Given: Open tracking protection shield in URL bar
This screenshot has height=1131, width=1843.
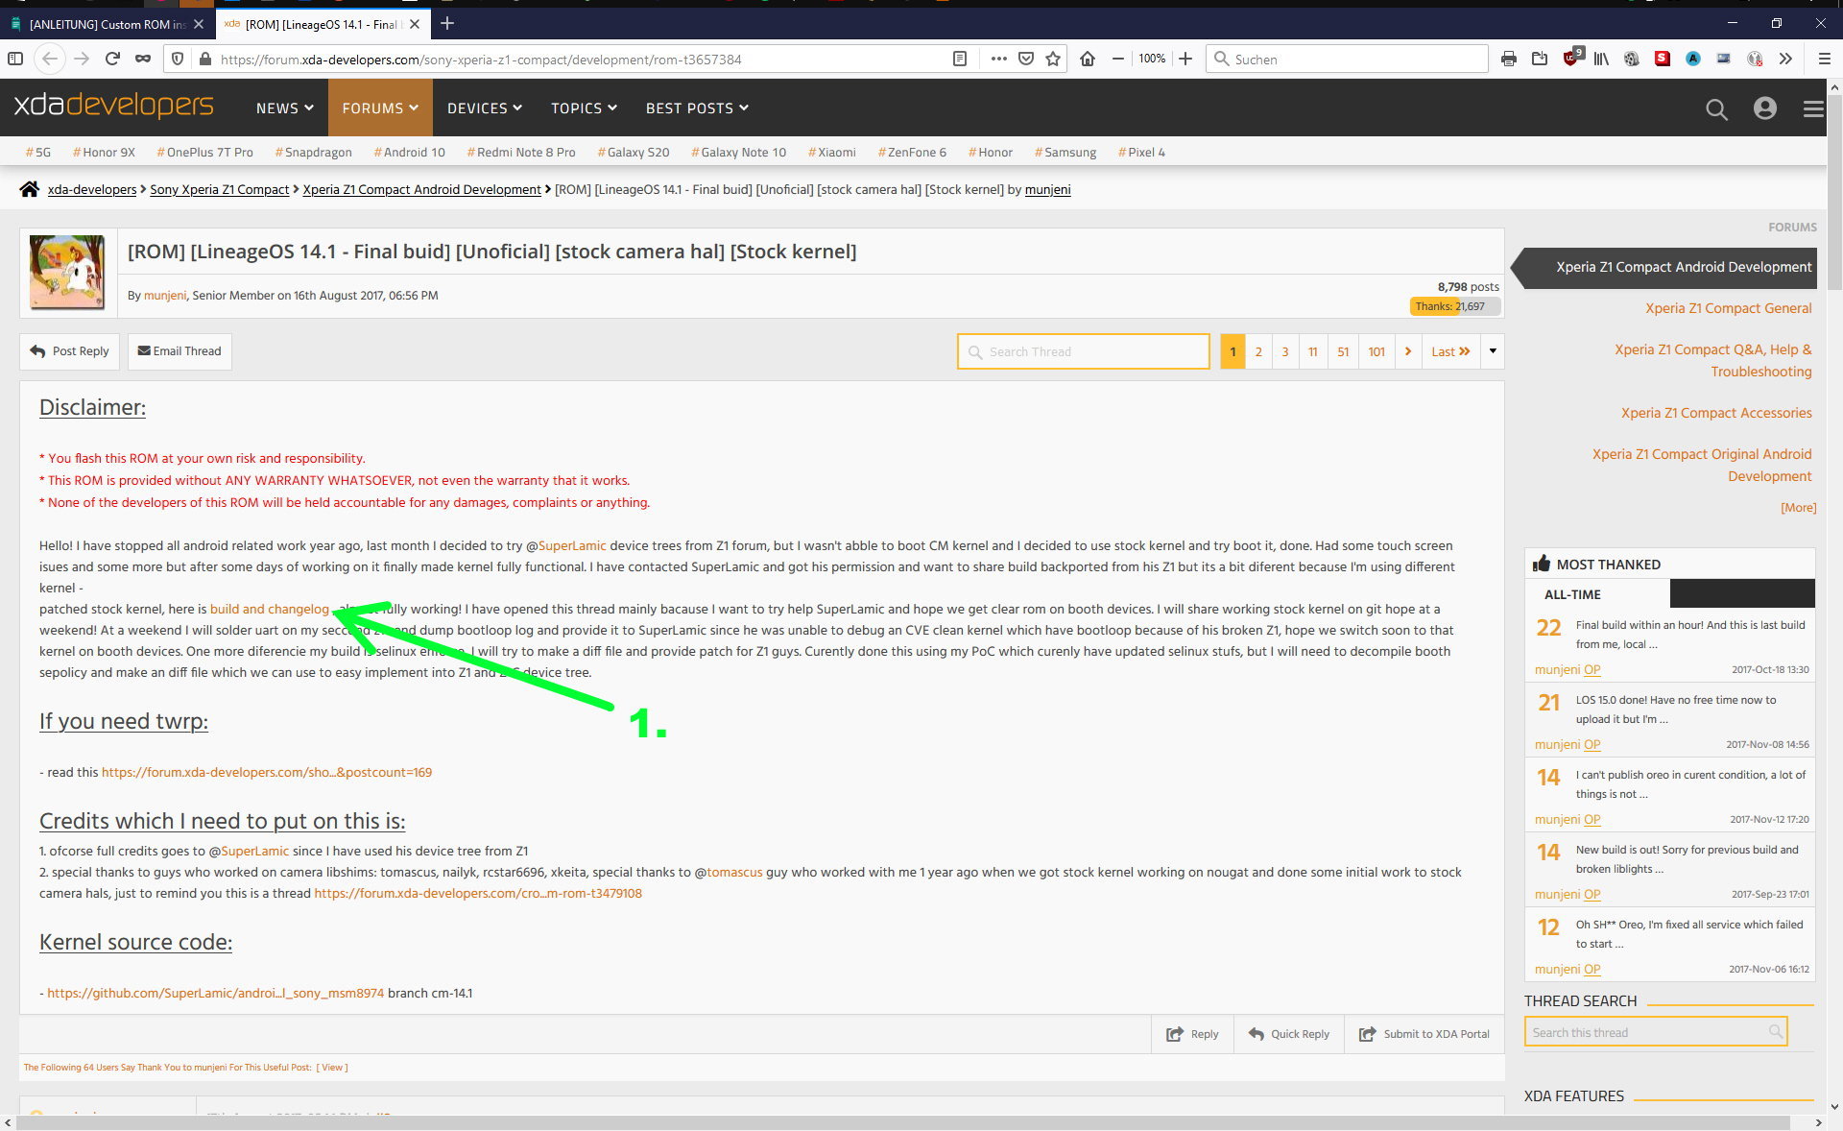Looking at the screenshot, I should pyautogui.click(x=178, y=59).
